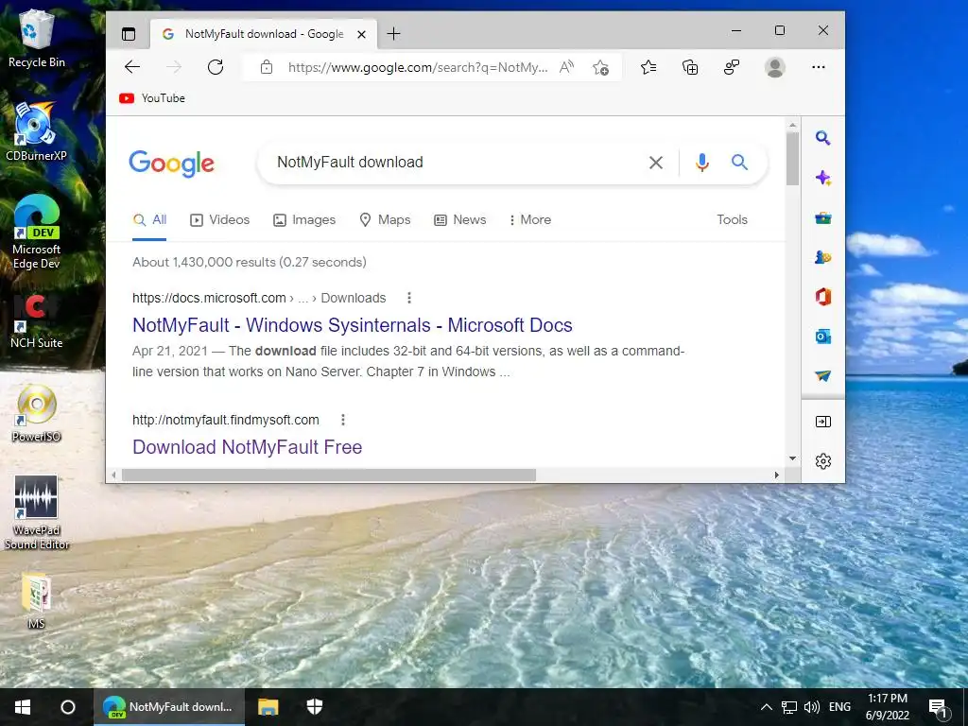Viewport: 968px width, 726px height.
Task: Open Outlook in the sidebar
Action: 823,337
